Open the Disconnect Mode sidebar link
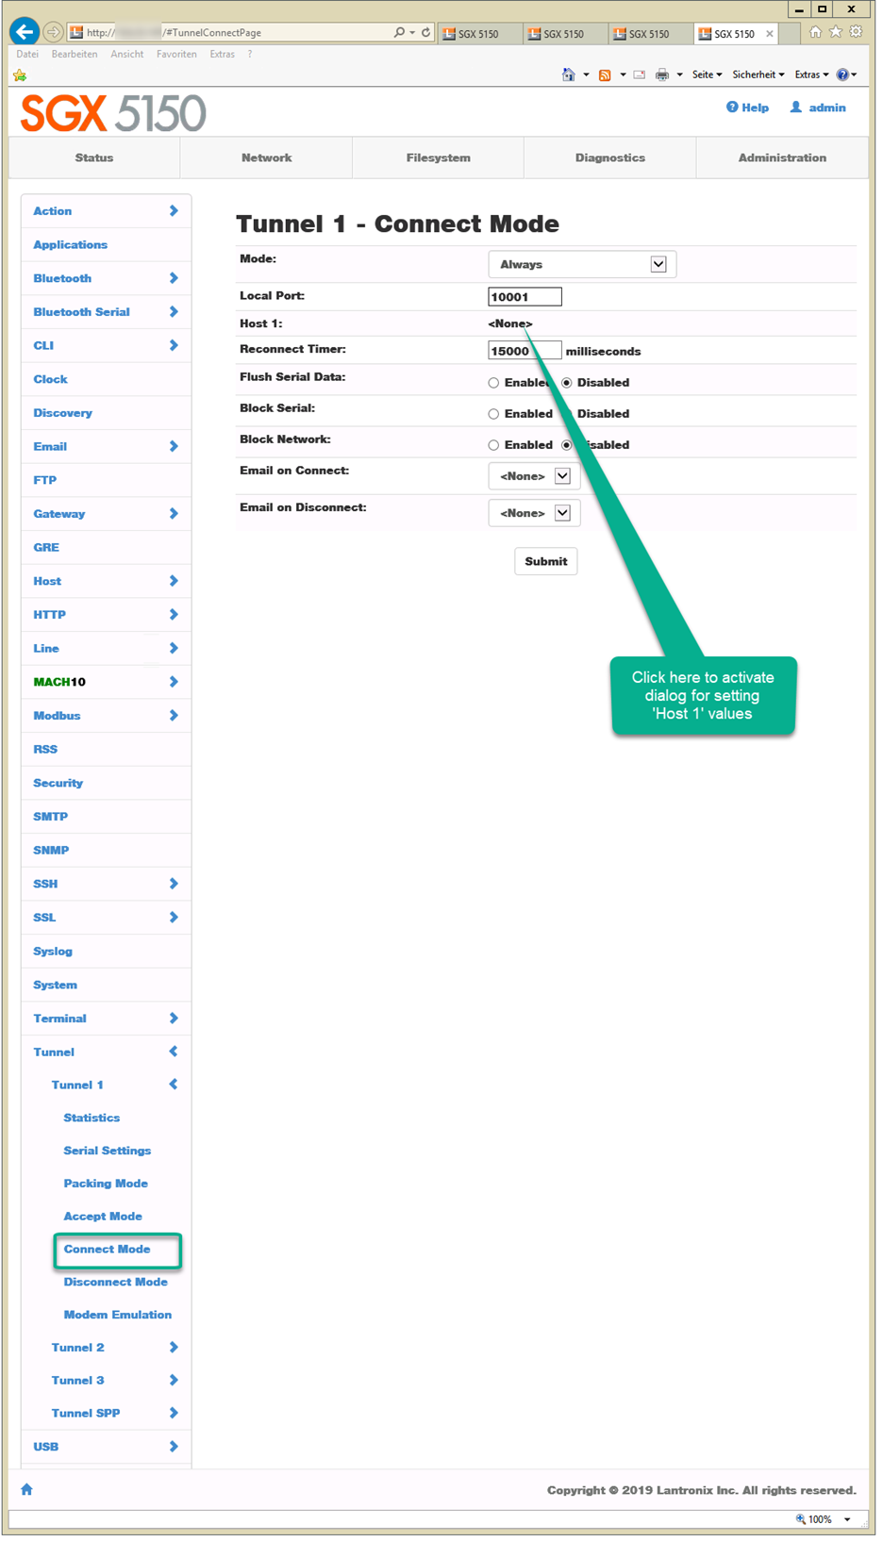This screenshot has height=1541, width=883. click(x=116, y=1283)
